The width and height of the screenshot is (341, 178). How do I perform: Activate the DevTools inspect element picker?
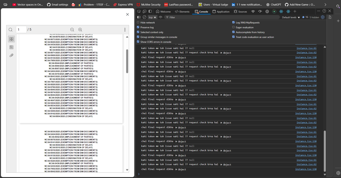pyautogui.click(x=139, y=12)
